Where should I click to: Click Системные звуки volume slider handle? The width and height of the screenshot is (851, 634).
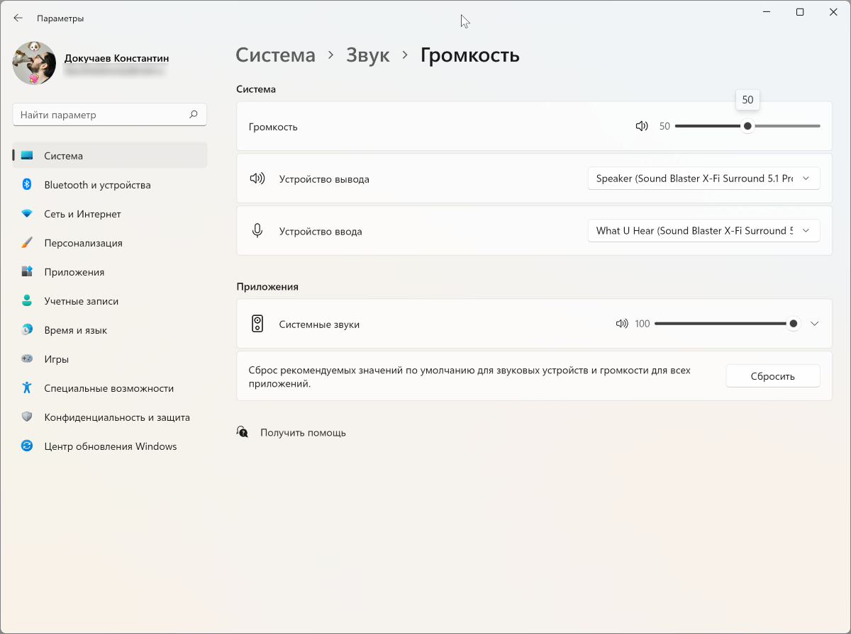794,324
